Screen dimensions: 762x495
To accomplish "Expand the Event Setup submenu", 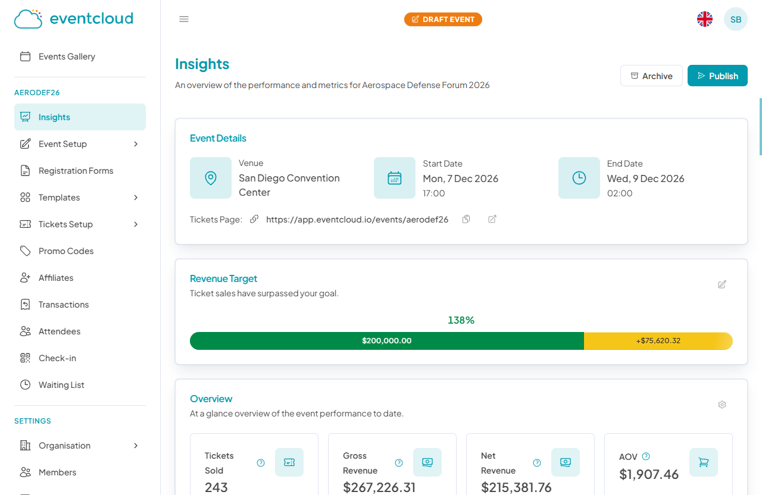I will point(136,144).
